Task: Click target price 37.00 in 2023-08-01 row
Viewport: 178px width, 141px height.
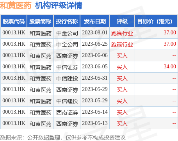Action: (170, 32)
